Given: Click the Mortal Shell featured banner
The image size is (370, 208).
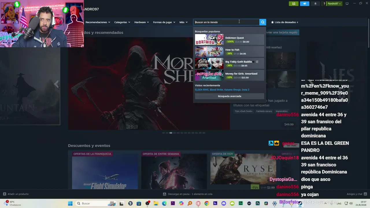Looking at the screenshot, I should pos(149,83).
